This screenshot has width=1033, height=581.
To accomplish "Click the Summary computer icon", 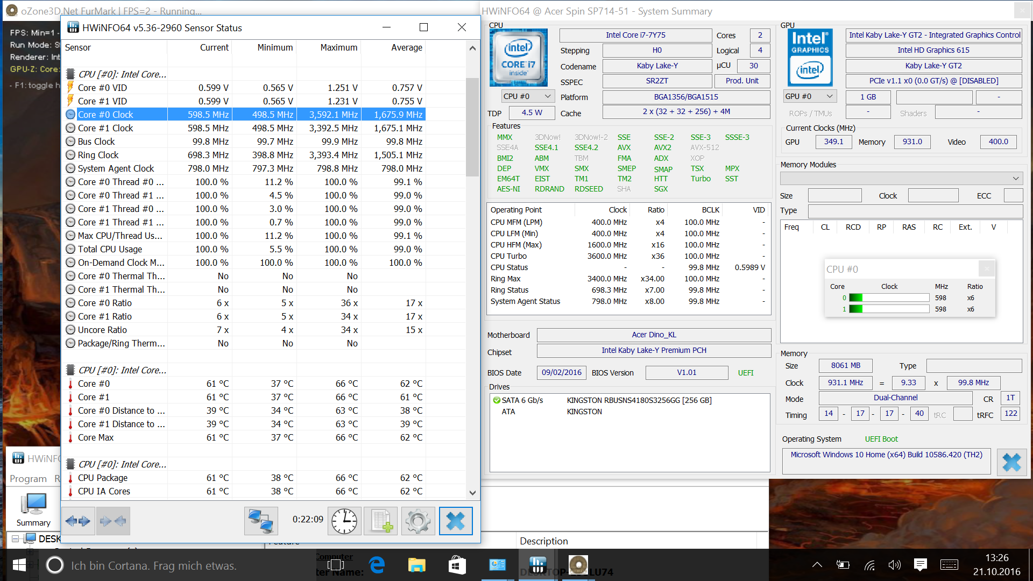I will coord(33,509).
